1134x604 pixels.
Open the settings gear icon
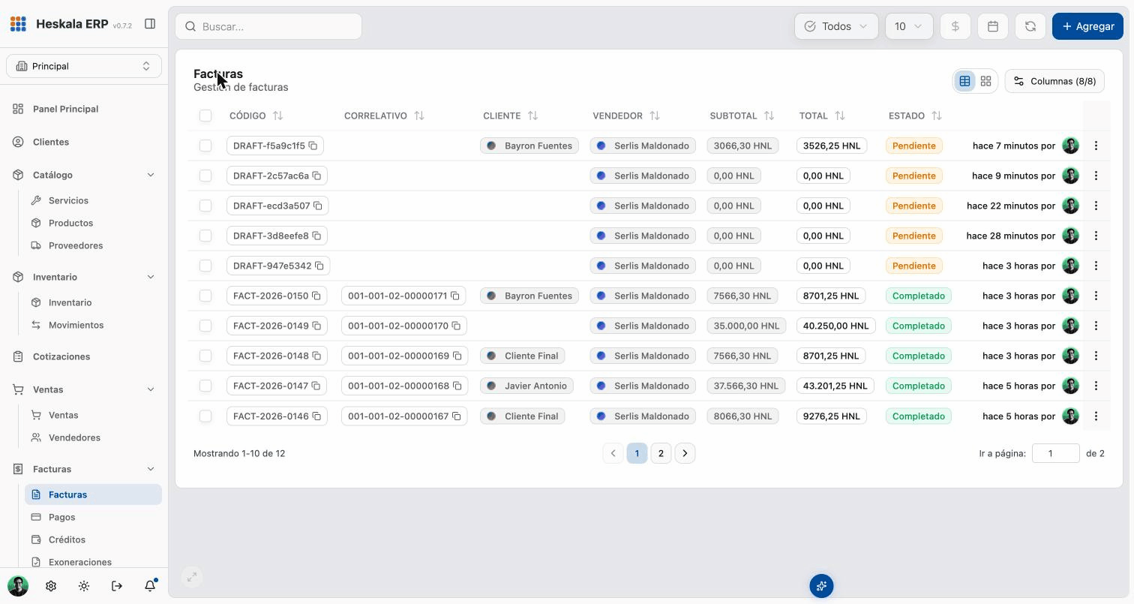(51, 586)
